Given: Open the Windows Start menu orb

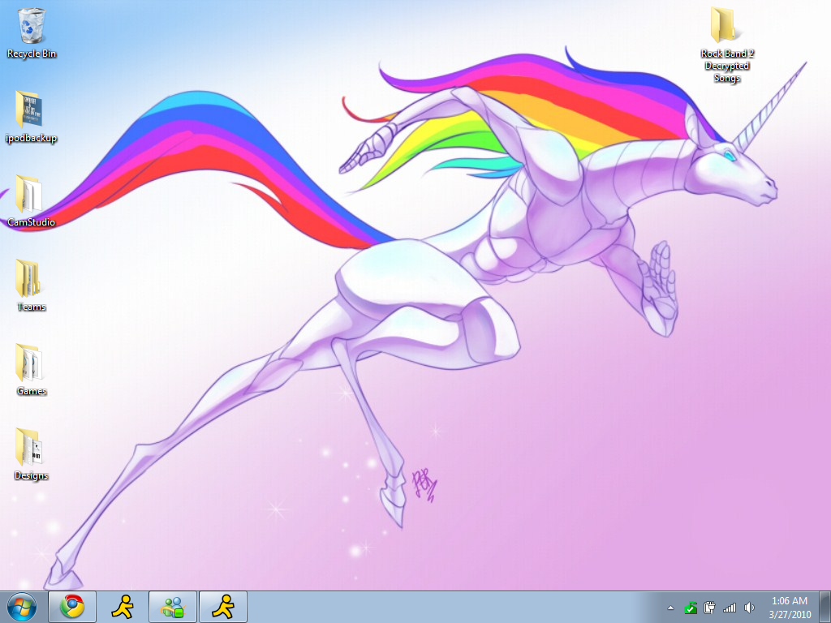Looking at the screenshot, I should pyautogui.click(x=22, y=607).
